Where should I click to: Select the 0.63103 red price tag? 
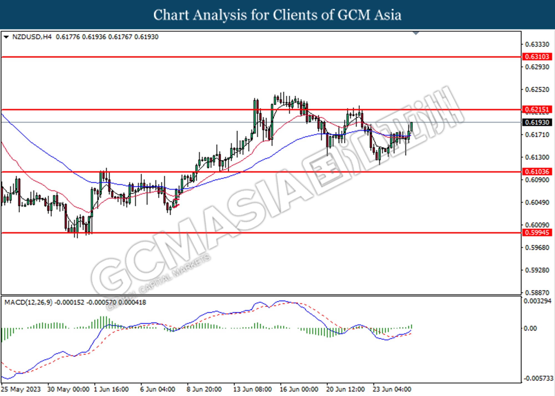pyautogui.click(x=537, y=57)
